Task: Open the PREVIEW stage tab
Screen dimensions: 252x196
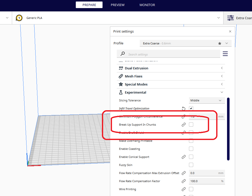Action: [118, 5]
